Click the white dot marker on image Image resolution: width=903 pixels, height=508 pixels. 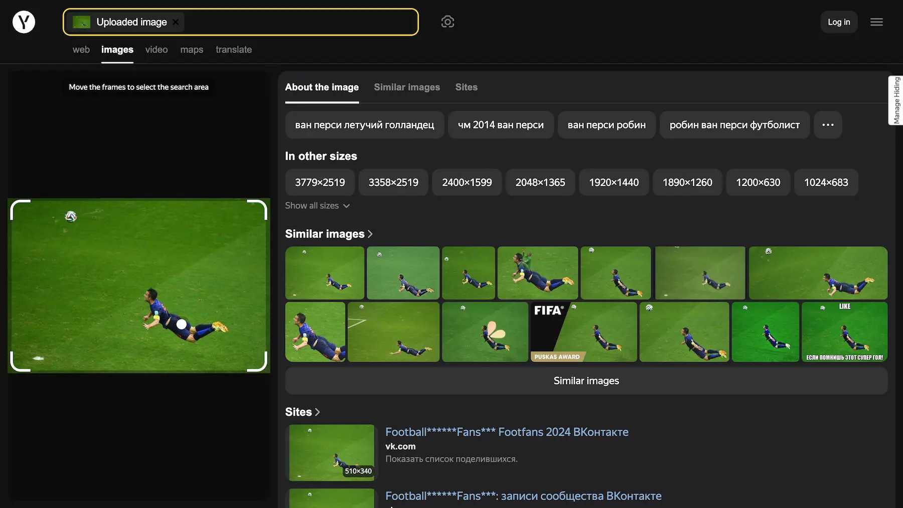(x=182, y=324)
